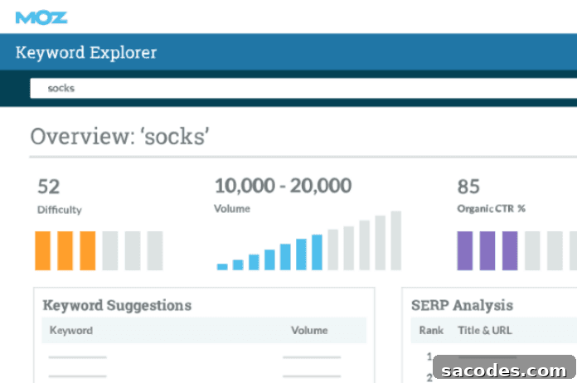Viewport: 577px width, 383px height.
Task: Click the blue Volume bar chart
Action: click(308, 241)
